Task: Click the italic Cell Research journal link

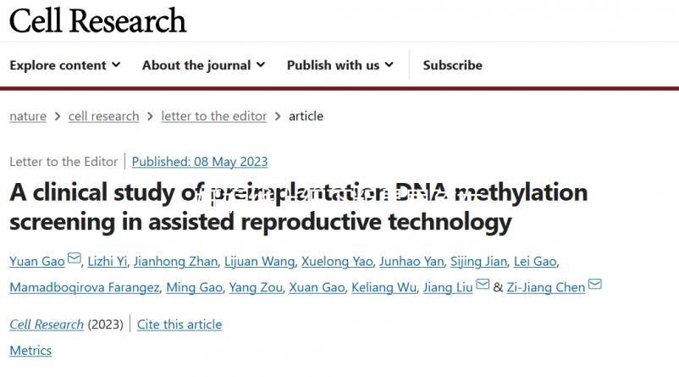Action: [47, 324]
